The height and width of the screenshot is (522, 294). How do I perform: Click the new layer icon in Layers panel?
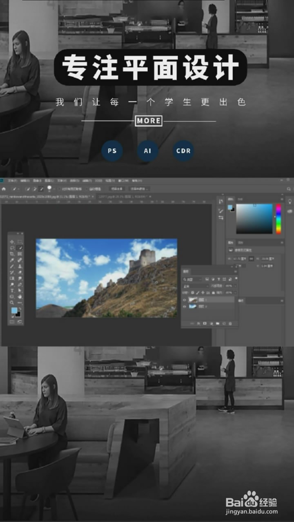coord(224,323)
